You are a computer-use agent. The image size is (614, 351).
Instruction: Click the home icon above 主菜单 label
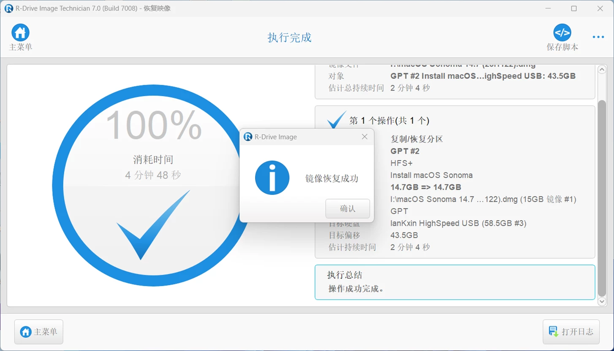20,32
